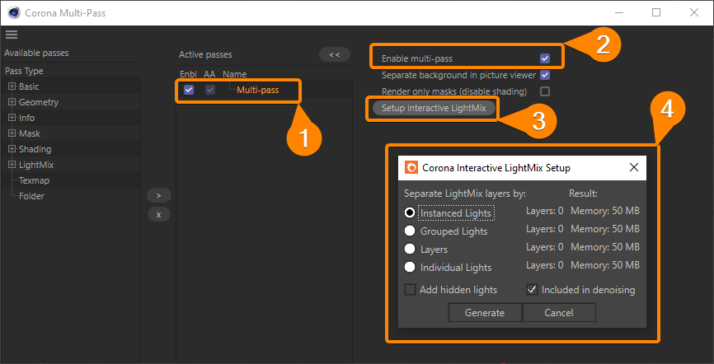Toggle Included in denoising checkbox
Viewport: 714px width, 364px height.
coord(532,289)
